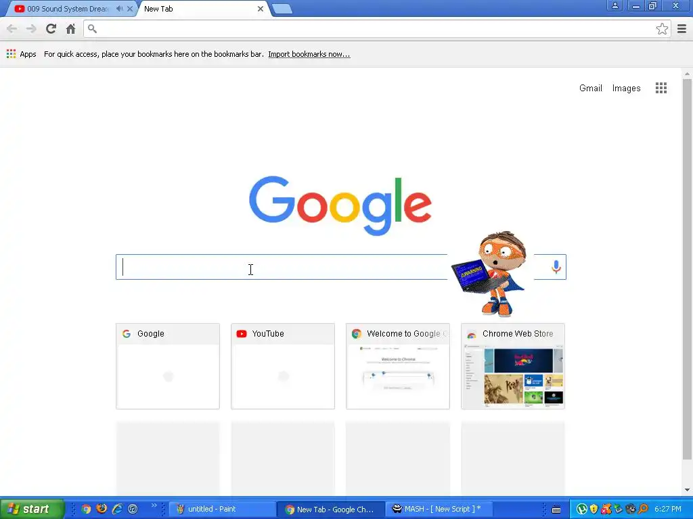This screenshot has width=693, height=519.
Task: Click the scrollbar down arrow
Action: (687, 490)
